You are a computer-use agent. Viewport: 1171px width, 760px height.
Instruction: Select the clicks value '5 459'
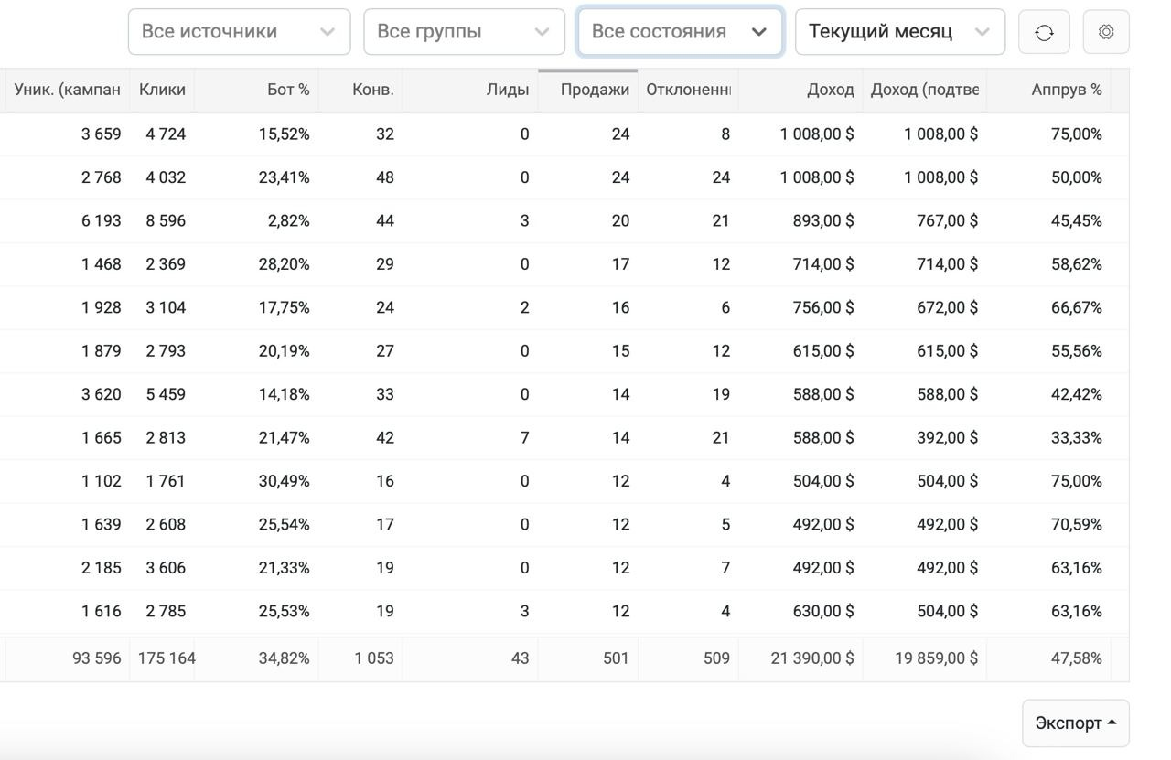pos(166,394)
